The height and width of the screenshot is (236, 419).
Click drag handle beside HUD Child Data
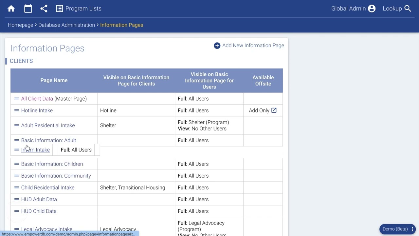[x=16, y=211]
